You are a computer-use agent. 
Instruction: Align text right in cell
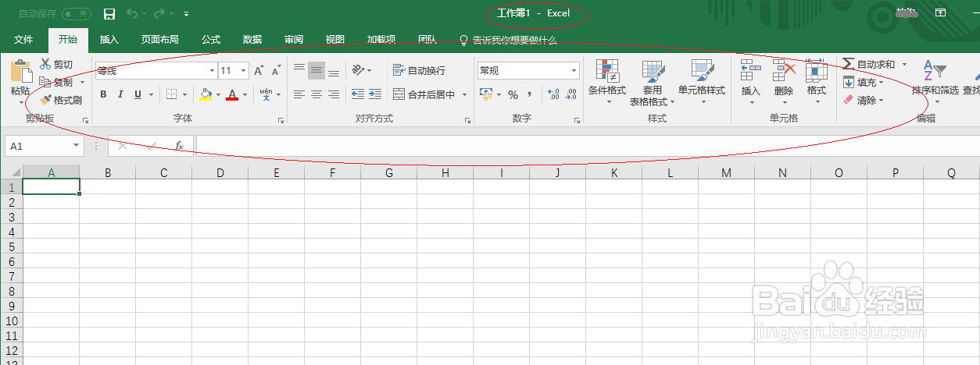pyautogui.click(x=334, y=94)
